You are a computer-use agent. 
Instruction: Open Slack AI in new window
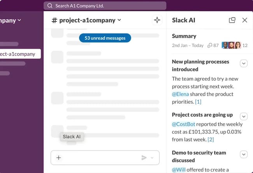tap(232, 20)
